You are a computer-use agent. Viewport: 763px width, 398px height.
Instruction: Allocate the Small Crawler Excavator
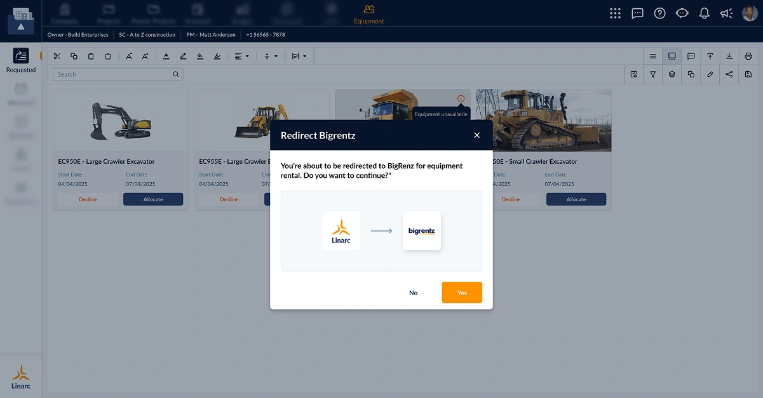tap(576, 199)
